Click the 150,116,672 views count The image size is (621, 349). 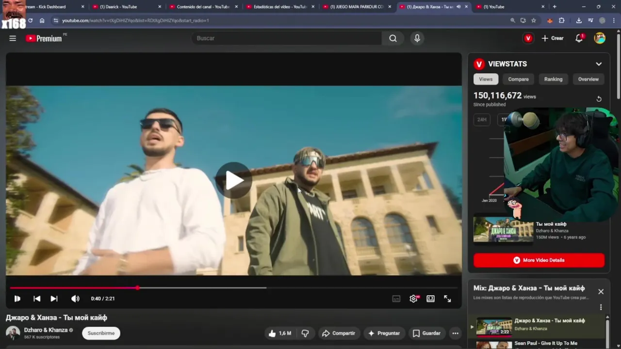click(497, 95)
